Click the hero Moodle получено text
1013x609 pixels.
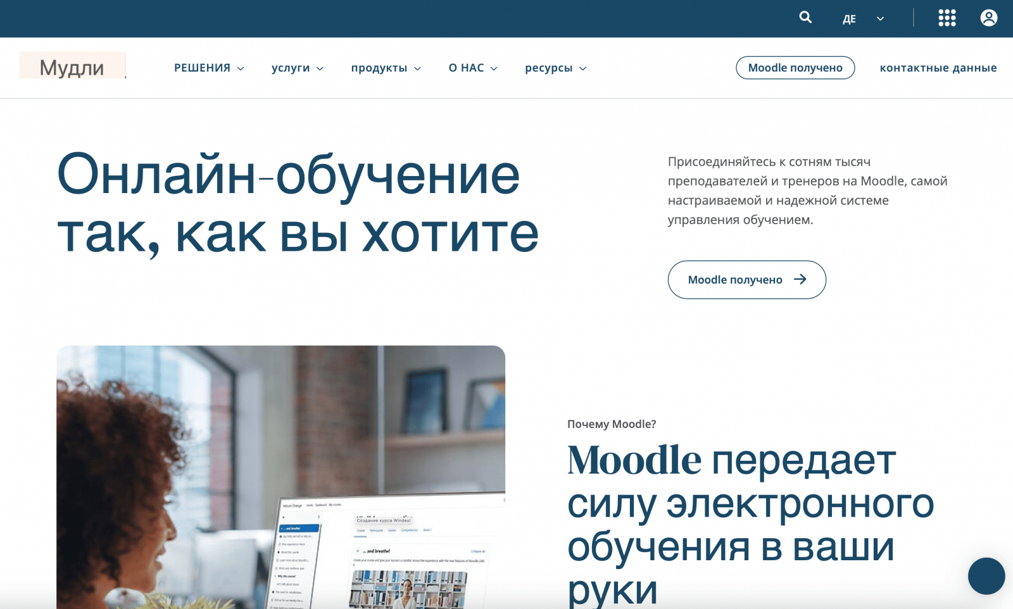(735, 280)
